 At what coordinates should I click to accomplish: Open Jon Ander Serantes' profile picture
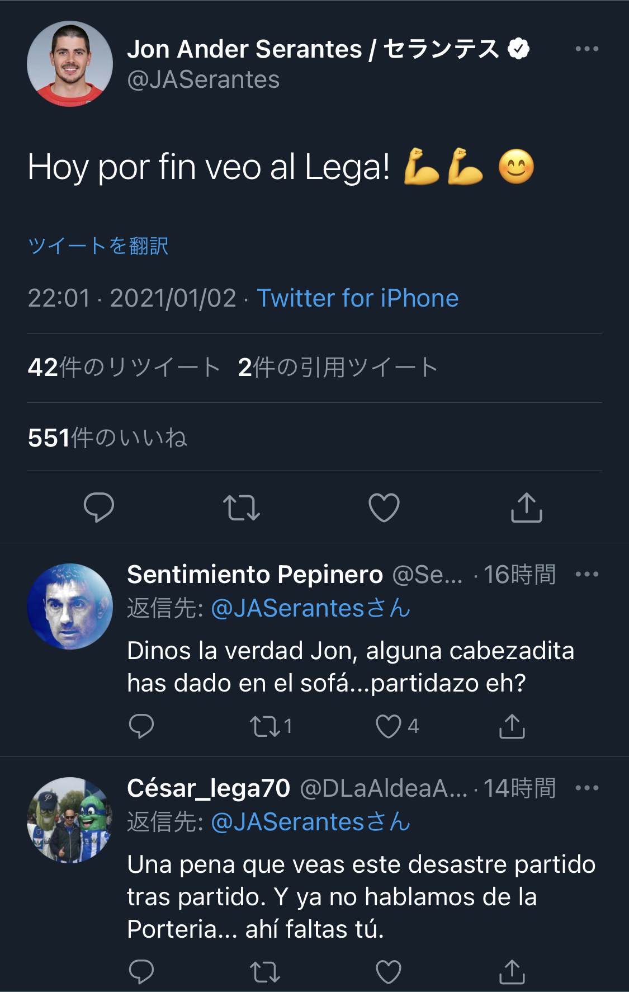click(70, 64)
